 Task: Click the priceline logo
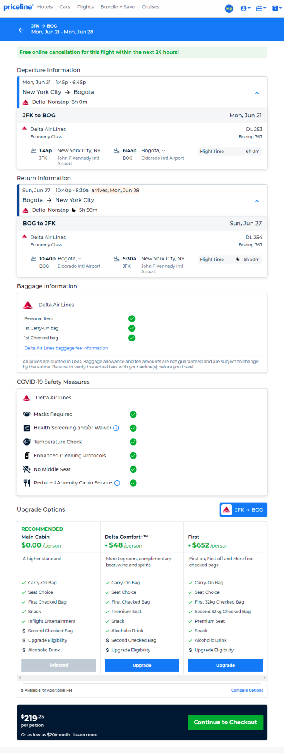tap(18, 7)
